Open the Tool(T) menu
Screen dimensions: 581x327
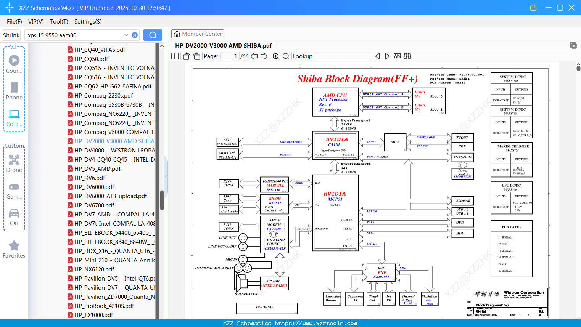click(59, 22)
